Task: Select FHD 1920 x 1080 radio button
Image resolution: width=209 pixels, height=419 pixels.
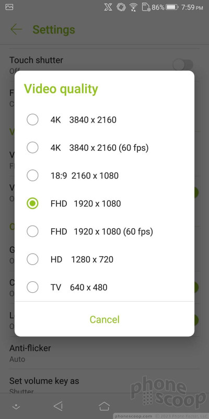Action: click(104, 204)
